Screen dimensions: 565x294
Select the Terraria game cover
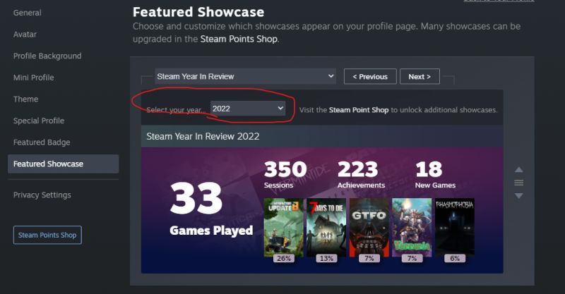pos(412,228)
